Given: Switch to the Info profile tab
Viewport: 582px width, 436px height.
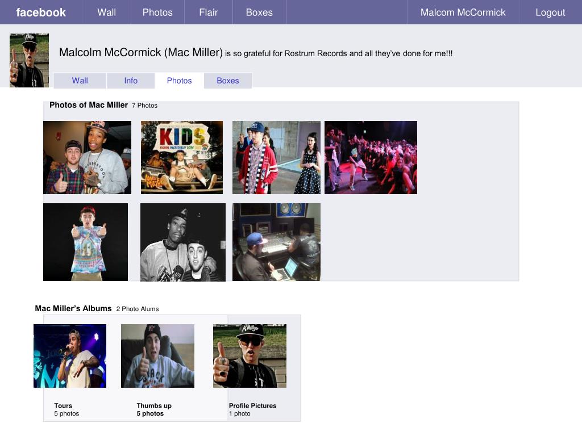Looking at the screenshot, I should pyautogui.click(x=131, y=81).
